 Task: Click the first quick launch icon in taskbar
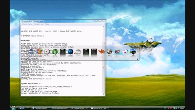pyautogui.click(x=21, y=108)
